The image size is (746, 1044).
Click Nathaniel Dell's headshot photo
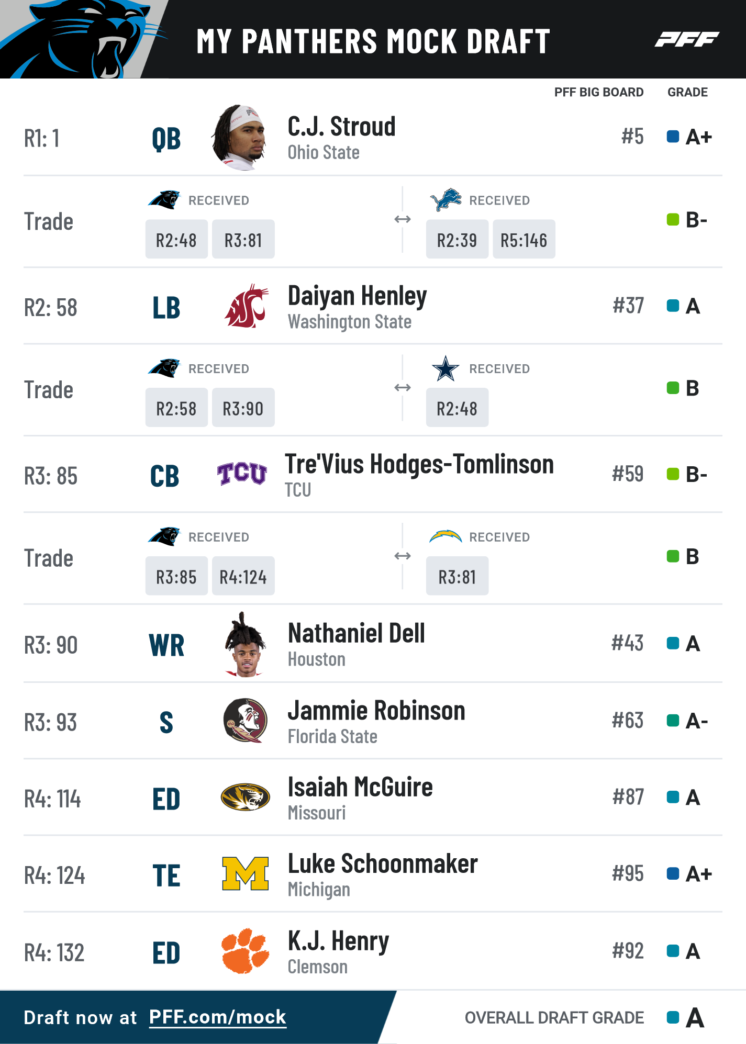click(245, 644)
